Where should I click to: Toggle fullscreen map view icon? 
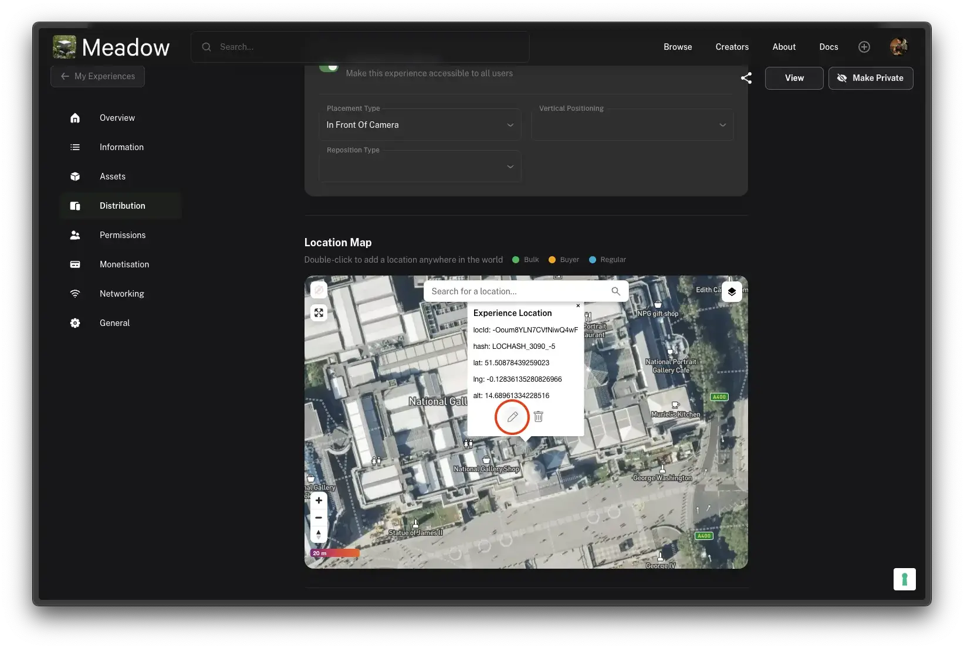tap(319, 313)
